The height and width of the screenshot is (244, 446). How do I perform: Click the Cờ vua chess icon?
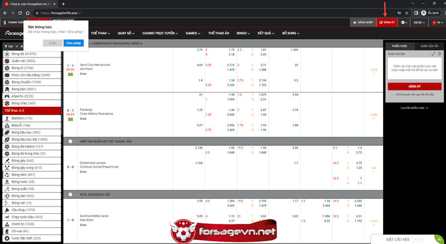click(x=7, y=231)
